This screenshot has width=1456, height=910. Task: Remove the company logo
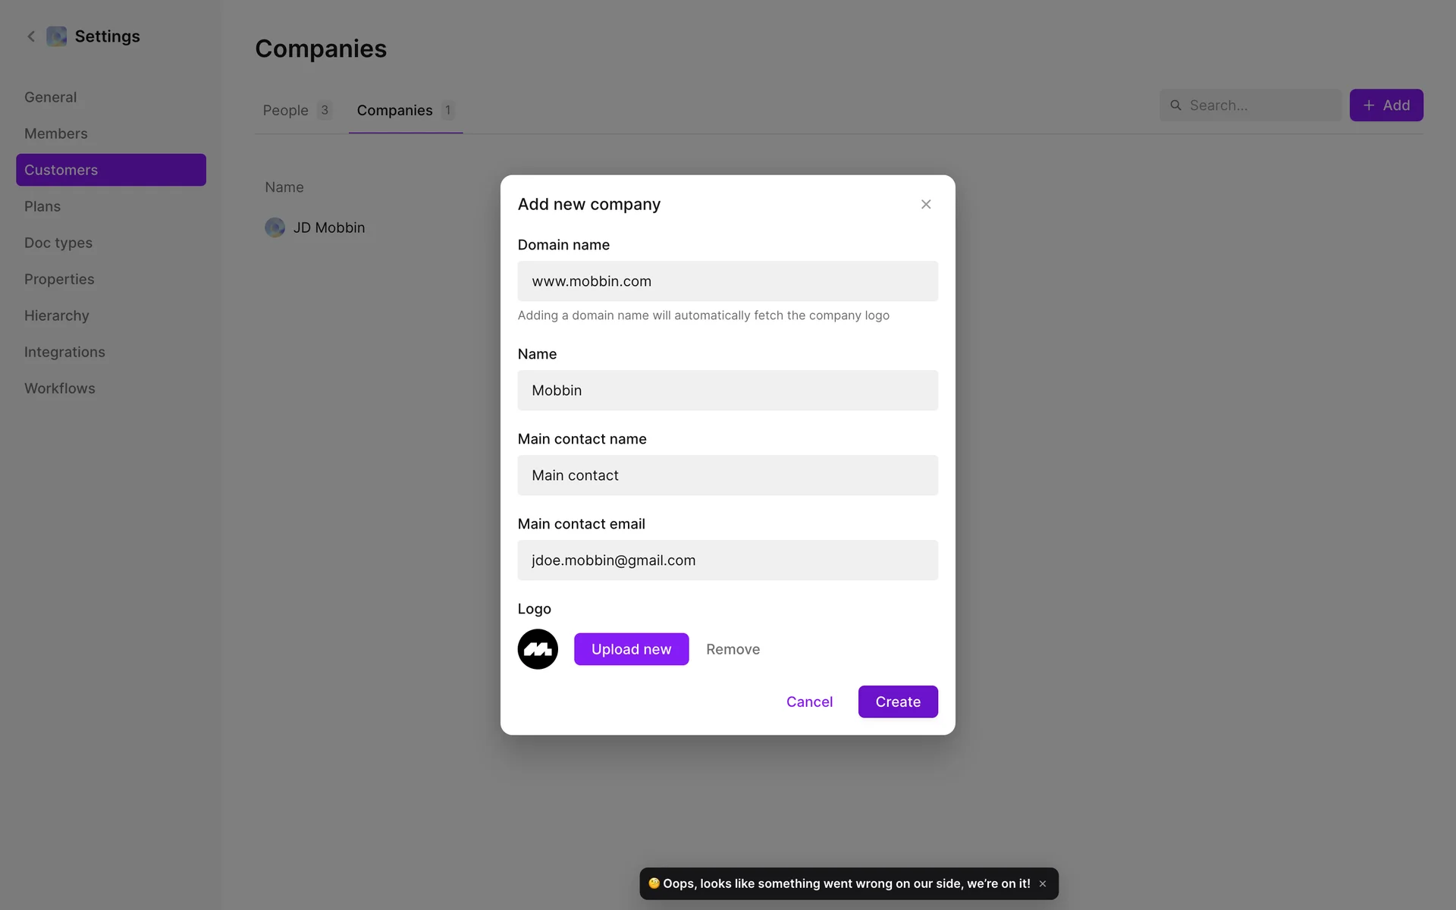pos(733,649)
